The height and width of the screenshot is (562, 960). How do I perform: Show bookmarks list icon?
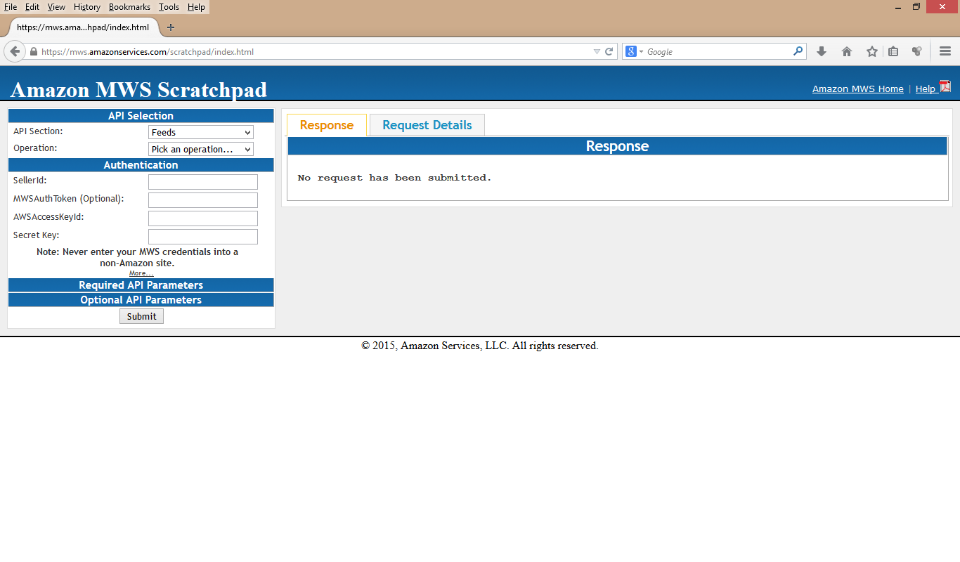[893, 51]
